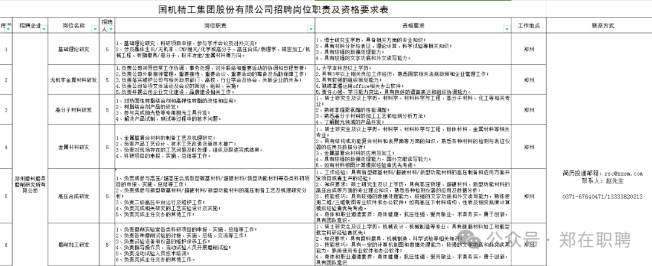652x266 pixels.
Task: Click the 高压合成研发 qualification requirements cell
Action: 413,196
